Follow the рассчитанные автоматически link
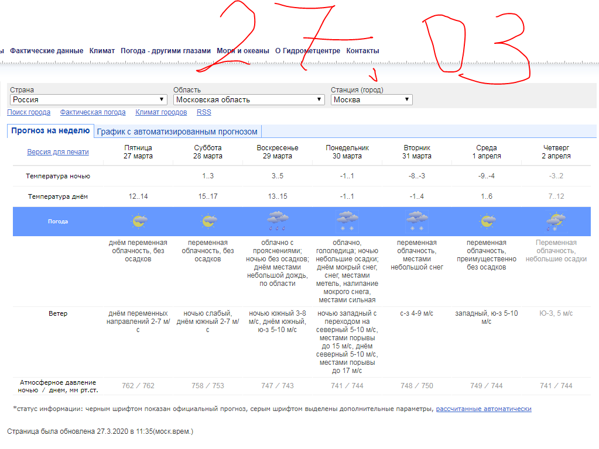The image size is (599, 449). pos(484,409)
